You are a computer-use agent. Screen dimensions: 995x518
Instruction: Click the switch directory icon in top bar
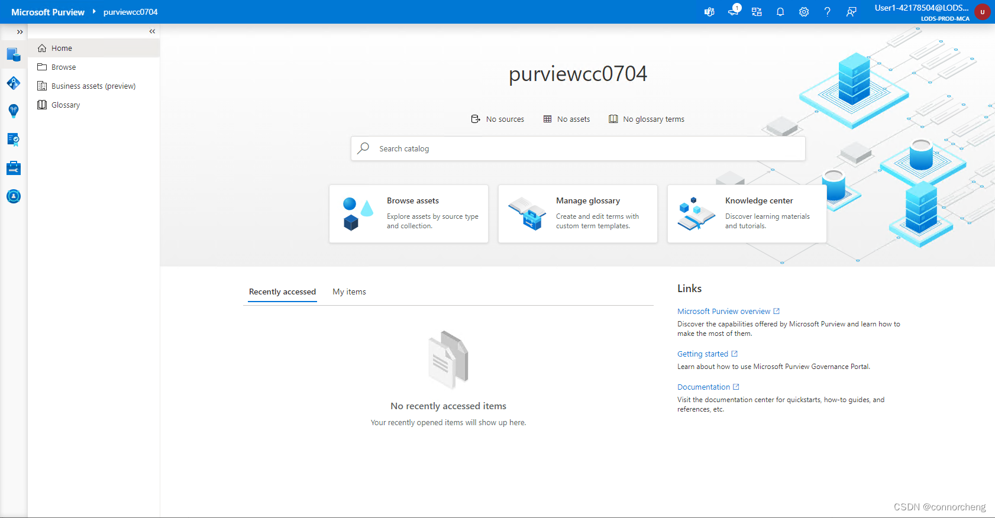(x=757, y=12)
